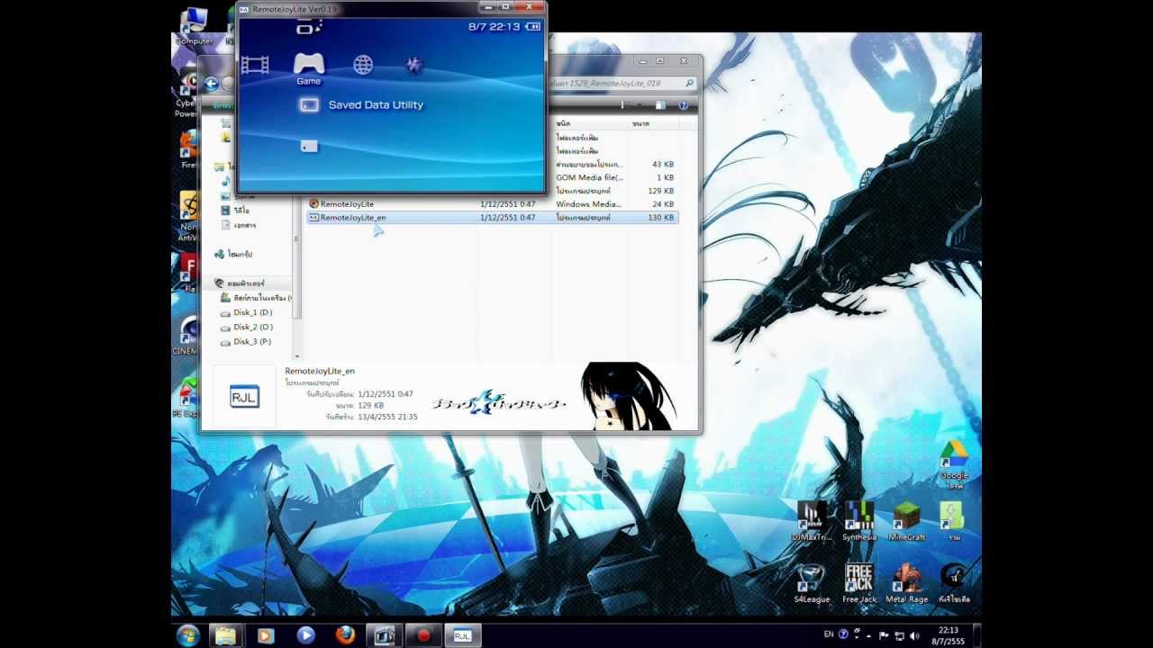
Task: Open the Network globe icon
Action: [363, 64]
